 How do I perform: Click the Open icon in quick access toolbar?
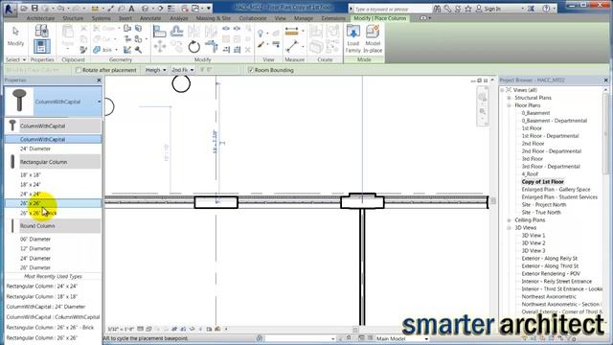(x=24, y=9)
